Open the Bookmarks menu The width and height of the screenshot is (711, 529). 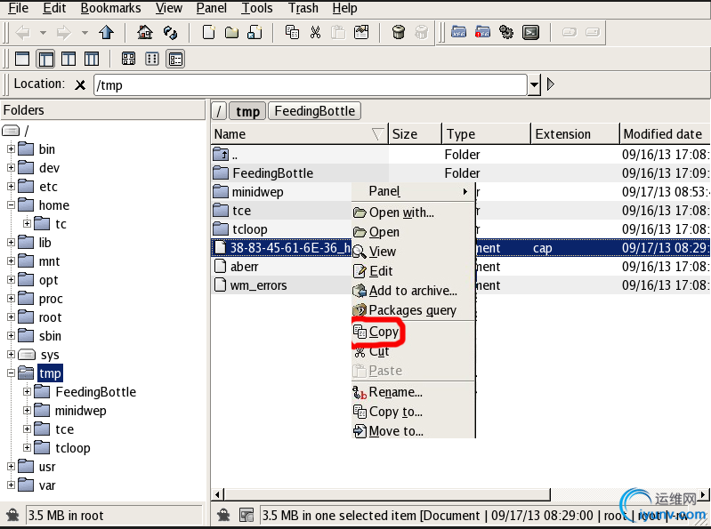[110, 8]
